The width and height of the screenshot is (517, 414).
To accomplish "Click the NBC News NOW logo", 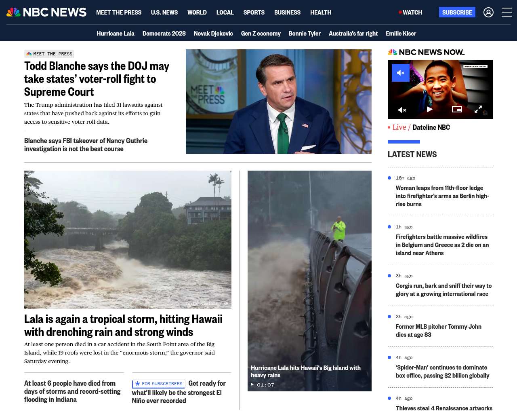I will click(x=426, y=52).
